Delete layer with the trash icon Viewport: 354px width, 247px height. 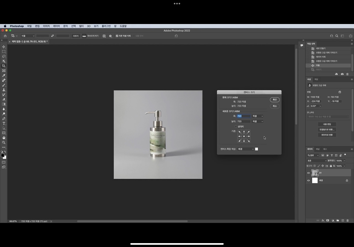[348, 220]
